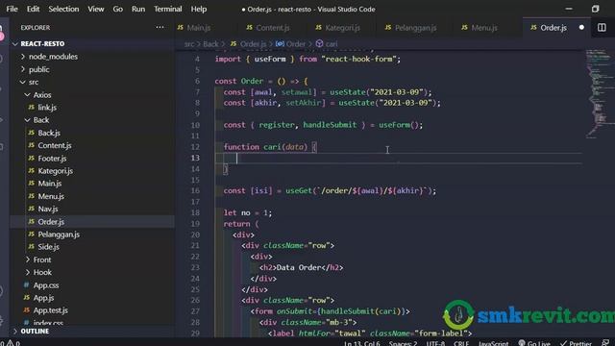Open the File menu
This screenshot has height=346, width=615.
[12, 9]
